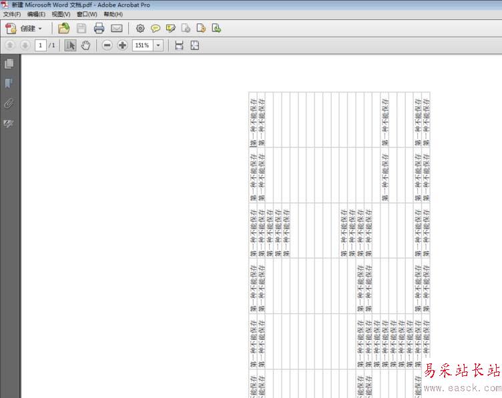502x398 pixels.
Task: Open the 帮助(H) menu
Action: [x=113, y=15]
